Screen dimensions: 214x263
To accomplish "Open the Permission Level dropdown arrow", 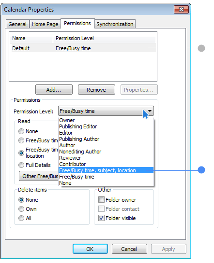I will click(150, 111).
